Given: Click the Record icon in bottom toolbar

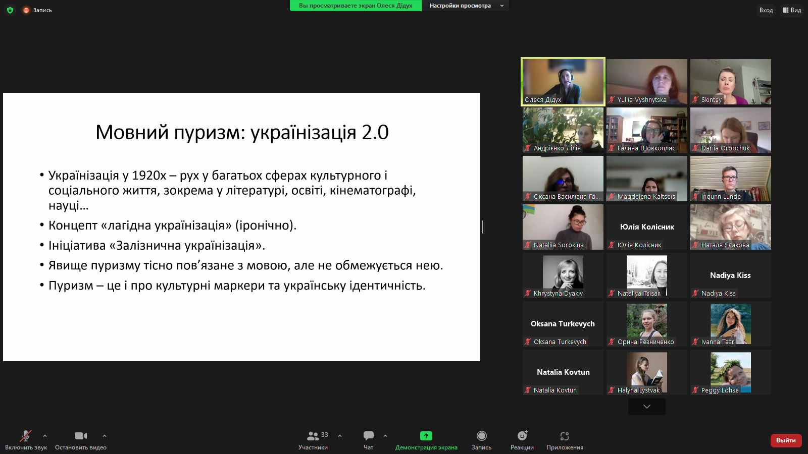Looking at the screenshot, I should click(481, 436).
